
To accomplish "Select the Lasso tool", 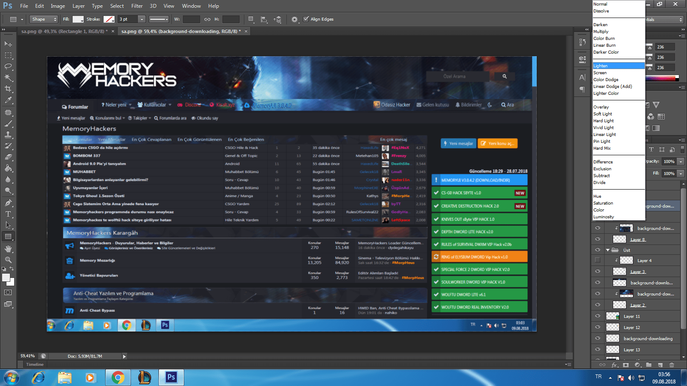I will pyautogui.click(x=8, y=66).
